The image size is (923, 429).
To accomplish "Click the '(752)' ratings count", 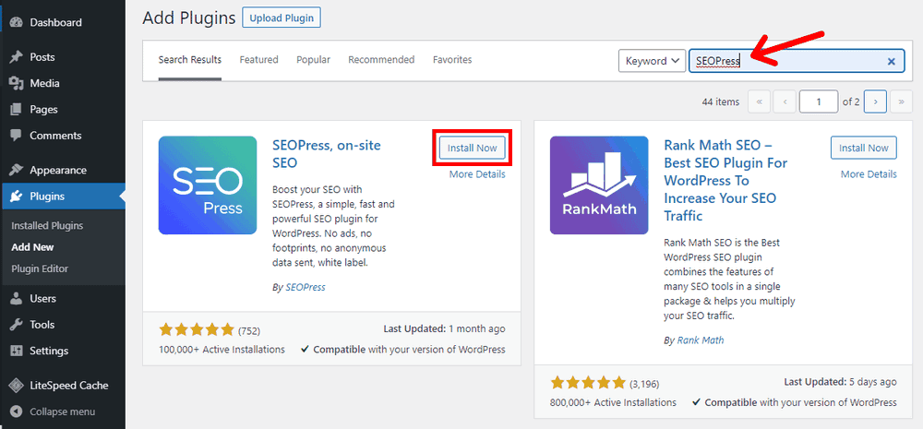I will coord(249,330).
